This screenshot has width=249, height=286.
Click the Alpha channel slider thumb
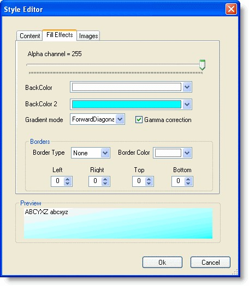pos(202,65)
